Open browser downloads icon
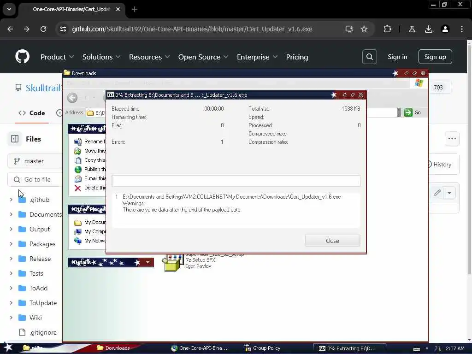This screenshot has height=354, width=472. click(x=428, y=29)
